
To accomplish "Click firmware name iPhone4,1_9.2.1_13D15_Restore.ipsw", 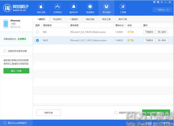I will tap(88, 40).
